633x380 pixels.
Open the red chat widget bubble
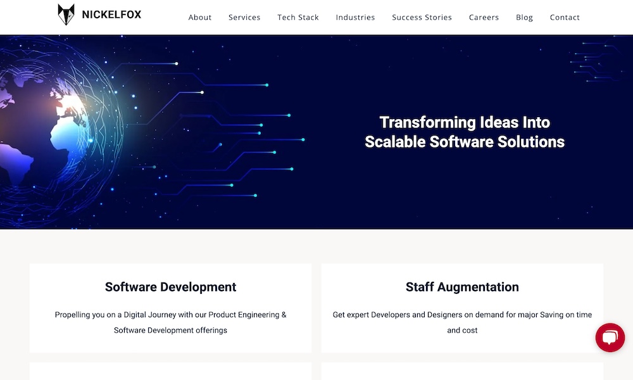[610, 338]
